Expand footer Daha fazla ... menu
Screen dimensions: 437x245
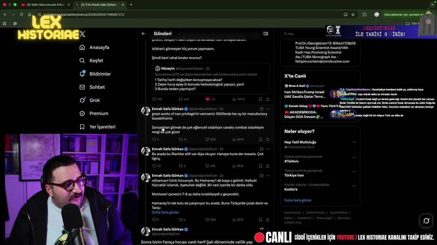click(x=344, y=218)
